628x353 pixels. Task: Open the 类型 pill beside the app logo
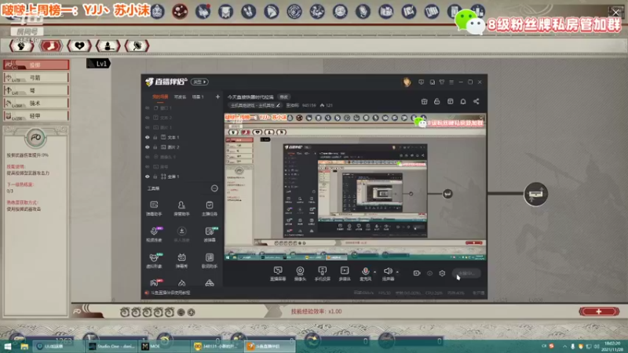coord(199,82)
